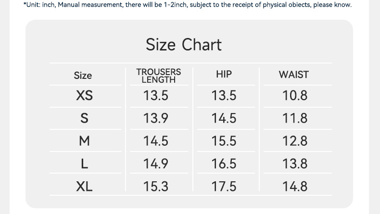
Task: Click the Size Chart title
Action: coord(184,45)
